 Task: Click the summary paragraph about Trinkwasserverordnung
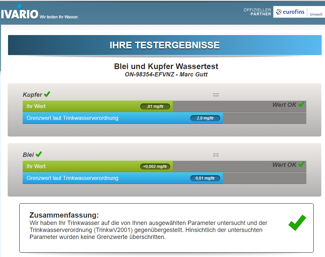coord(148,230)
